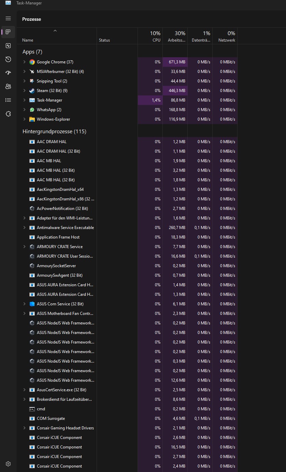Expand the Corsair Gaming Headset Drivers group
Image resolution: width=286 pixels, height=472 pixels.
(24, 428)
